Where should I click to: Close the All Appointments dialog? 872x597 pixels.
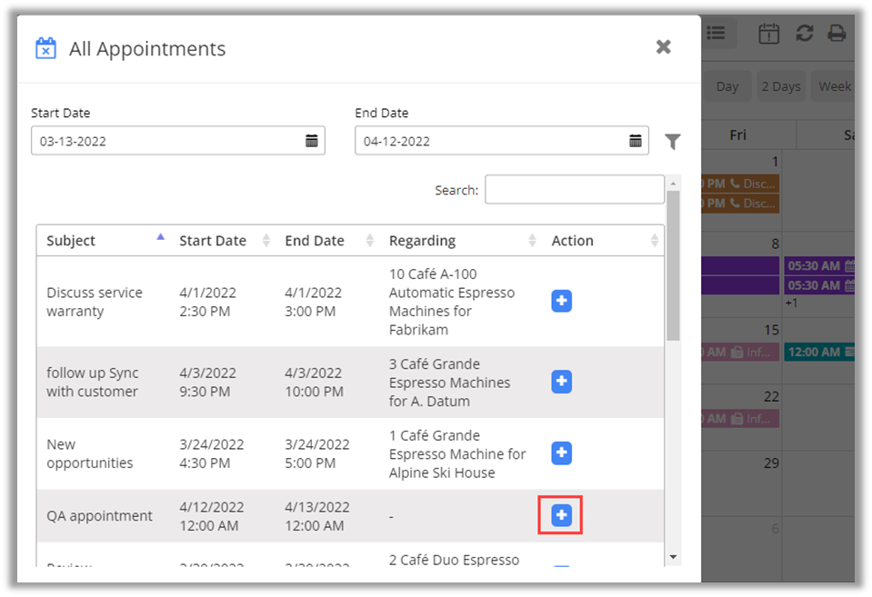point(664,47)
